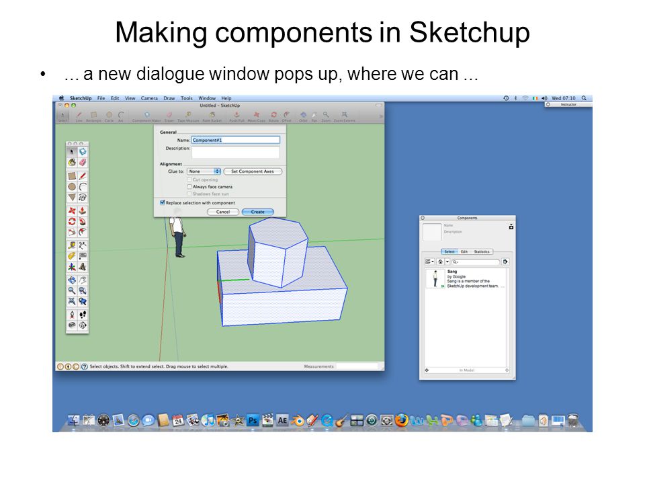Choose the Dimension tool in floating palette

tap(83, 245)
